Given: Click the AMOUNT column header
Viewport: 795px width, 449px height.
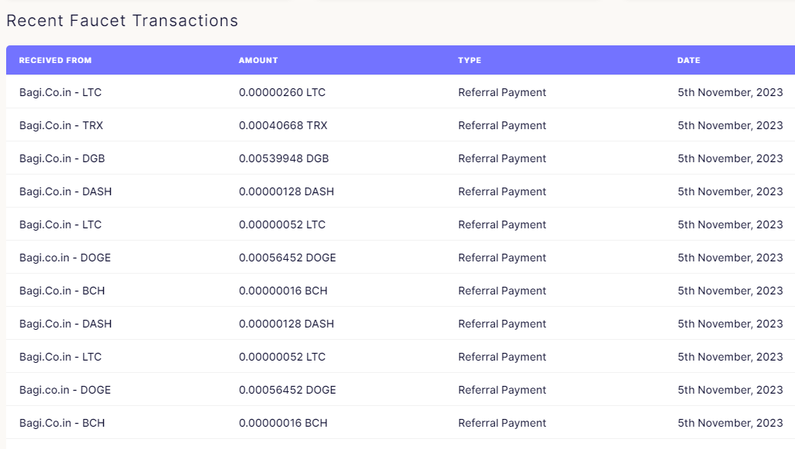Looking at the screenshot, I should (x=258, y=60).
